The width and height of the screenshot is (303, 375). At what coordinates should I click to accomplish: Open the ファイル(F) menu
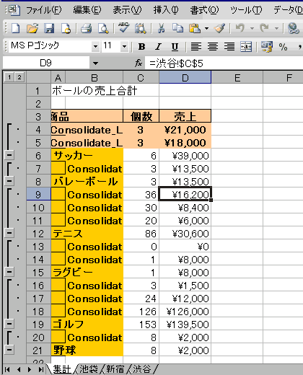pos(44,10)
